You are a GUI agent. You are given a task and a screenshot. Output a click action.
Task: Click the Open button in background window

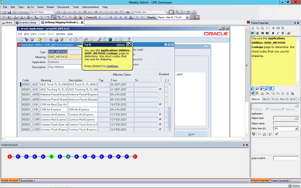tap(191, 134)
